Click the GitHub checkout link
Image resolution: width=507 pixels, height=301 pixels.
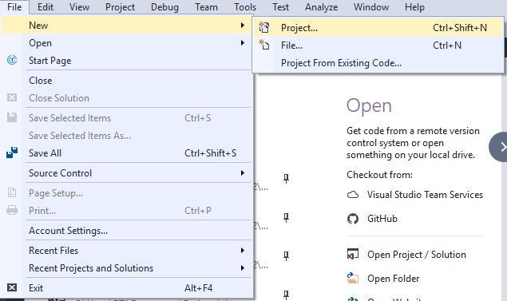pyautogui.click(x=382, y=219)
